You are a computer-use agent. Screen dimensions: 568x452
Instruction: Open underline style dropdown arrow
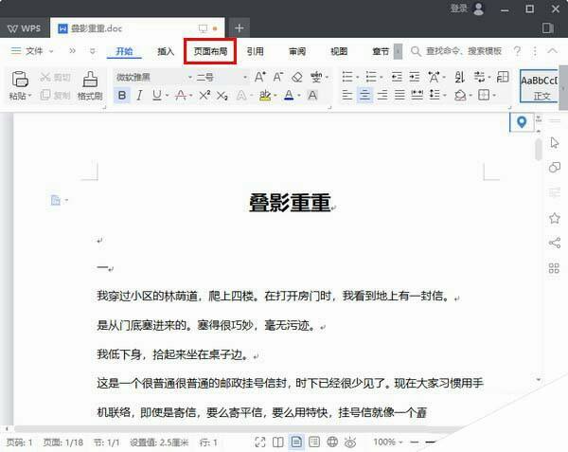click(x=167, y=96)
